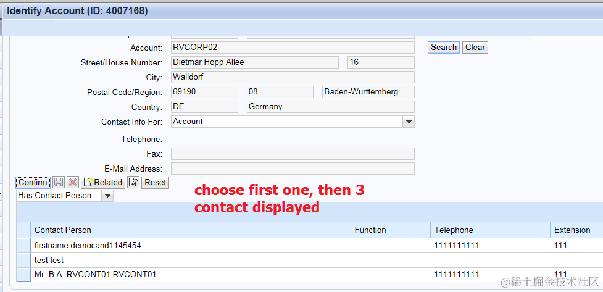Click the Contact Person column header
603x292 pixels.
(191, 230)
